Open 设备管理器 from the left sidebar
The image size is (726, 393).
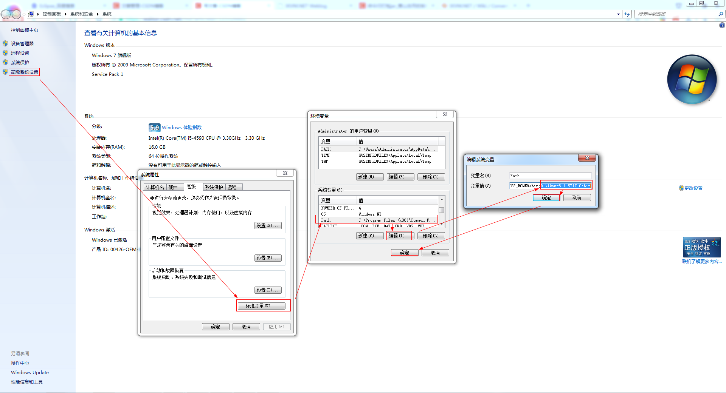23,43
